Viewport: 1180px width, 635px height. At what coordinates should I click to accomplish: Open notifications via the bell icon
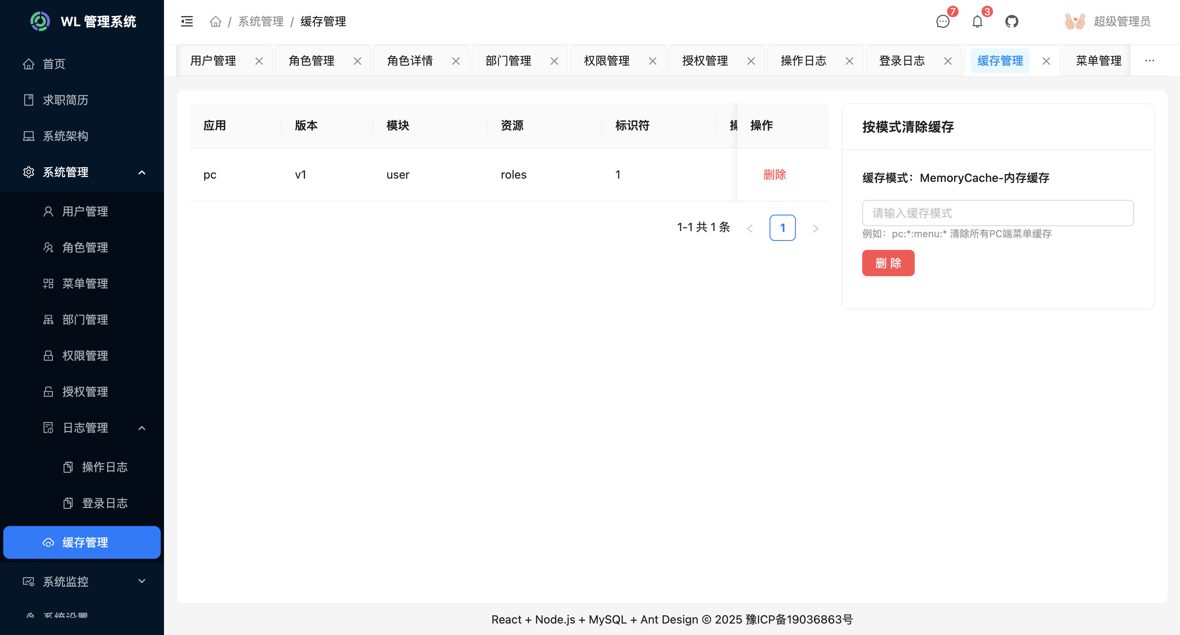[977, 22]
